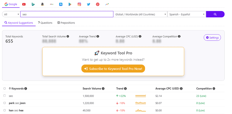Choose the eBay source icon
Viewport: 232px width, 114px height.
[x=52, y=4]
